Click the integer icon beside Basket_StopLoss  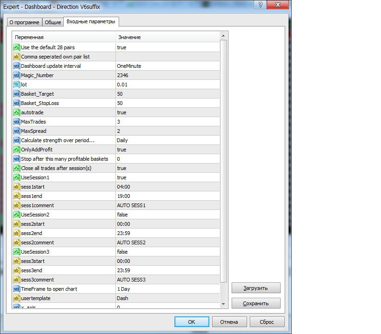click(x=17, y=103)
